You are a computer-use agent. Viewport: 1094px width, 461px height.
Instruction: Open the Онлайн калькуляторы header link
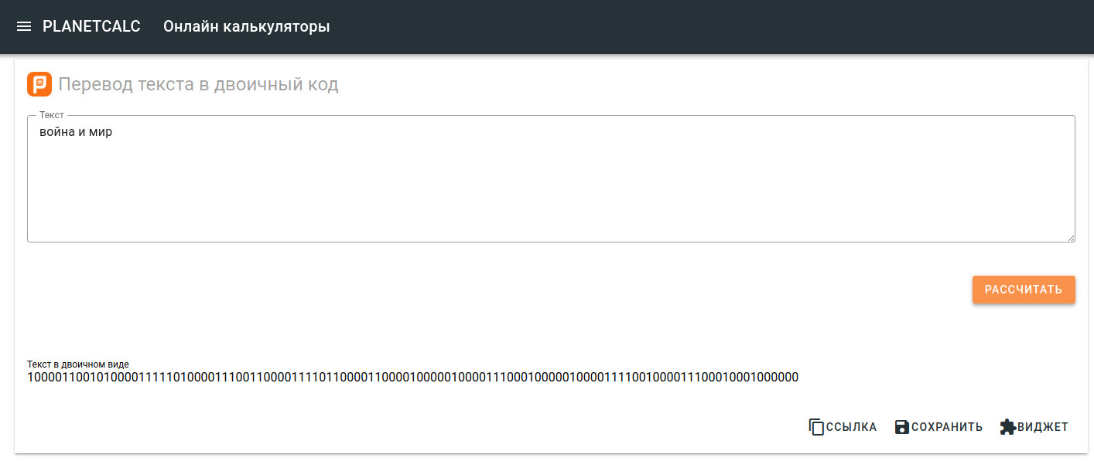[247, 26]
